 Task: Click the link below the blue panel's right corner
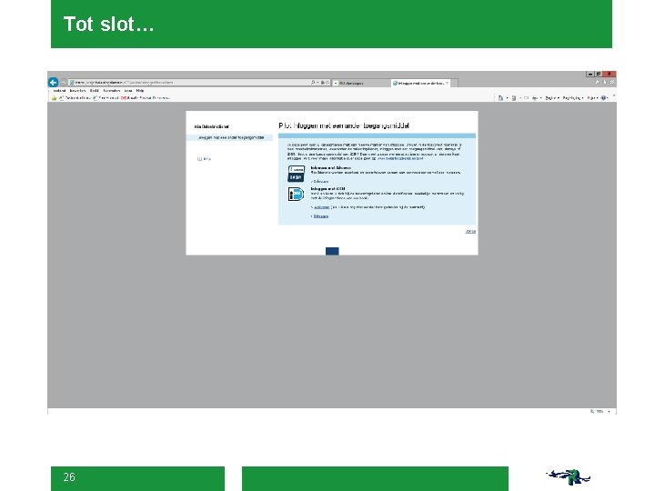pyautogui.click(x=470, y=231)
